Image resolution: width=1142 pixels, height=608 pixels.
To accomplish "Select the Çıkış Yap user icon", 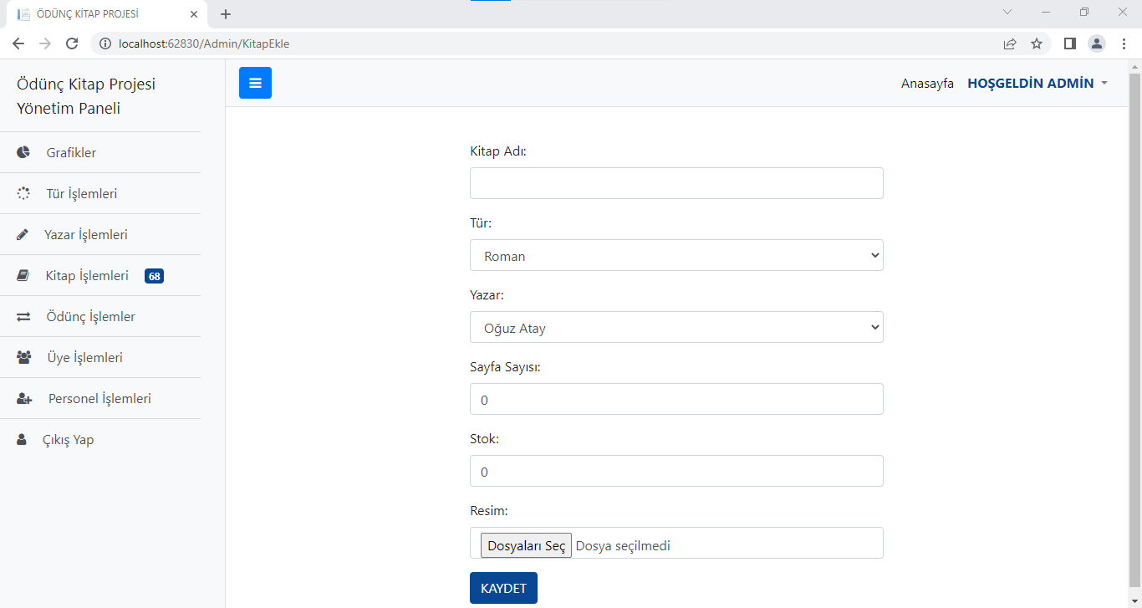I will tap(22, 439).
